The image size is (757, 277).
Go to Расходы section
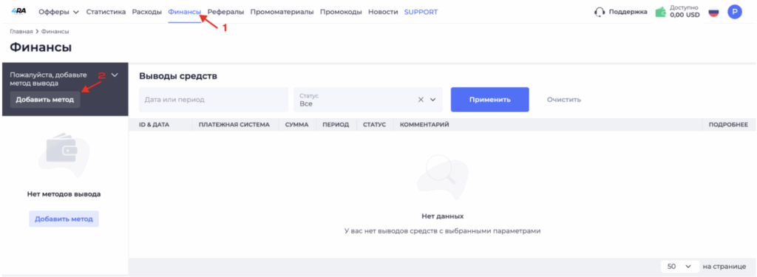[147, 12]
